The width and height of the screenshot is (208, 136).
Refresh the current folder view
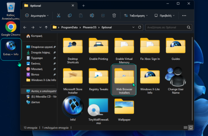pos(140,27)
